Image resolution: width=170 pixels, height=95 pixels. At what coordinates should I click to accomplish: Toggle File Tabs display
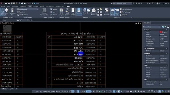[112, 12]
